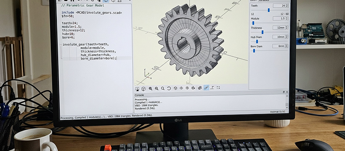Screen dimensions: 345x151
Task: Click the 'thickness=12;' code line
Action: tap(74, 30)
